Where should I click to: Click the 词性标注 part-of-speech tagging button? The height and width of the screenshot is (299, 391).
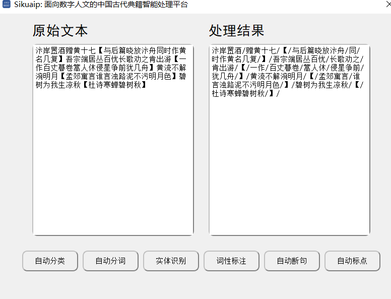click(231, 261)
